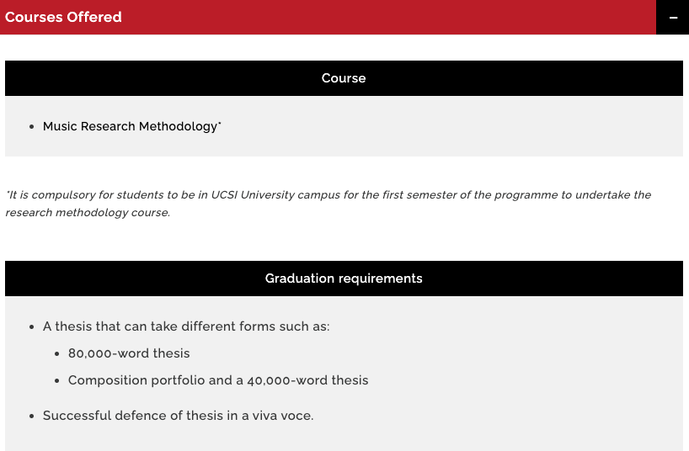Click the Courses Offered title text
Viewport: 689px width, 451px height.
(63, 17)
